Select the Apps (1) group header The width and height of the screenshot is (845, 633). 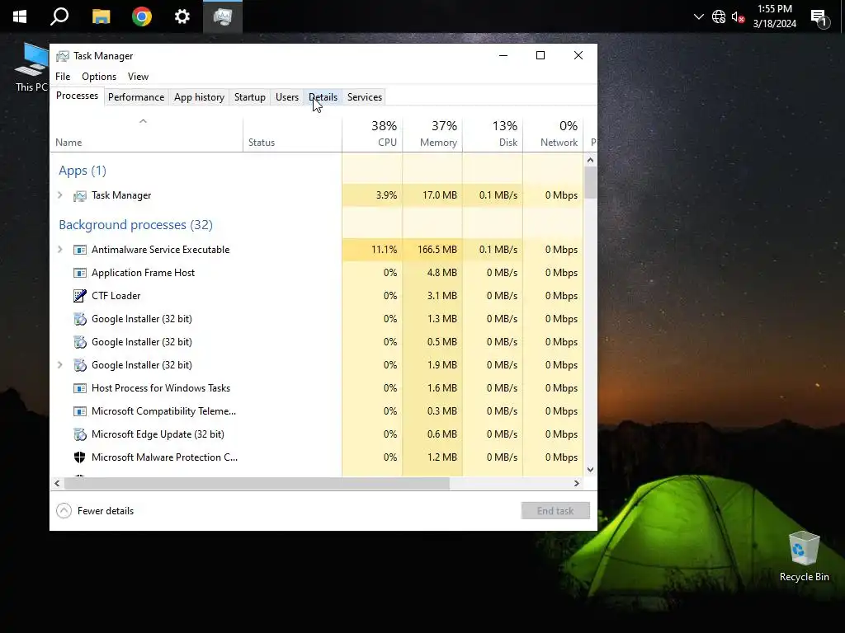click(x=83, y=171)
